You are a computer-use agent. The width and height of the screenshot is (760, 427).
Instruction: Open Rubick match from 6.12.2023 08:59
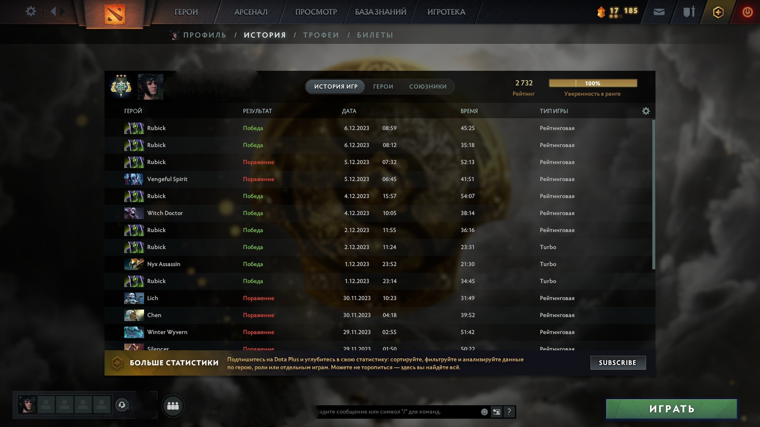(x=378, y=128)
